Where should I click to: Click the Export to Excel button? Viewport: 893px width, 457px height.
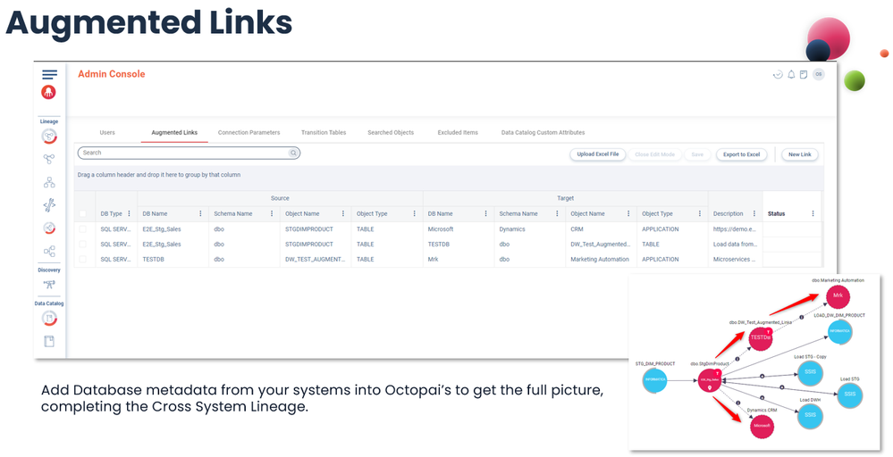pyautogui.click(x=742, y=154)
